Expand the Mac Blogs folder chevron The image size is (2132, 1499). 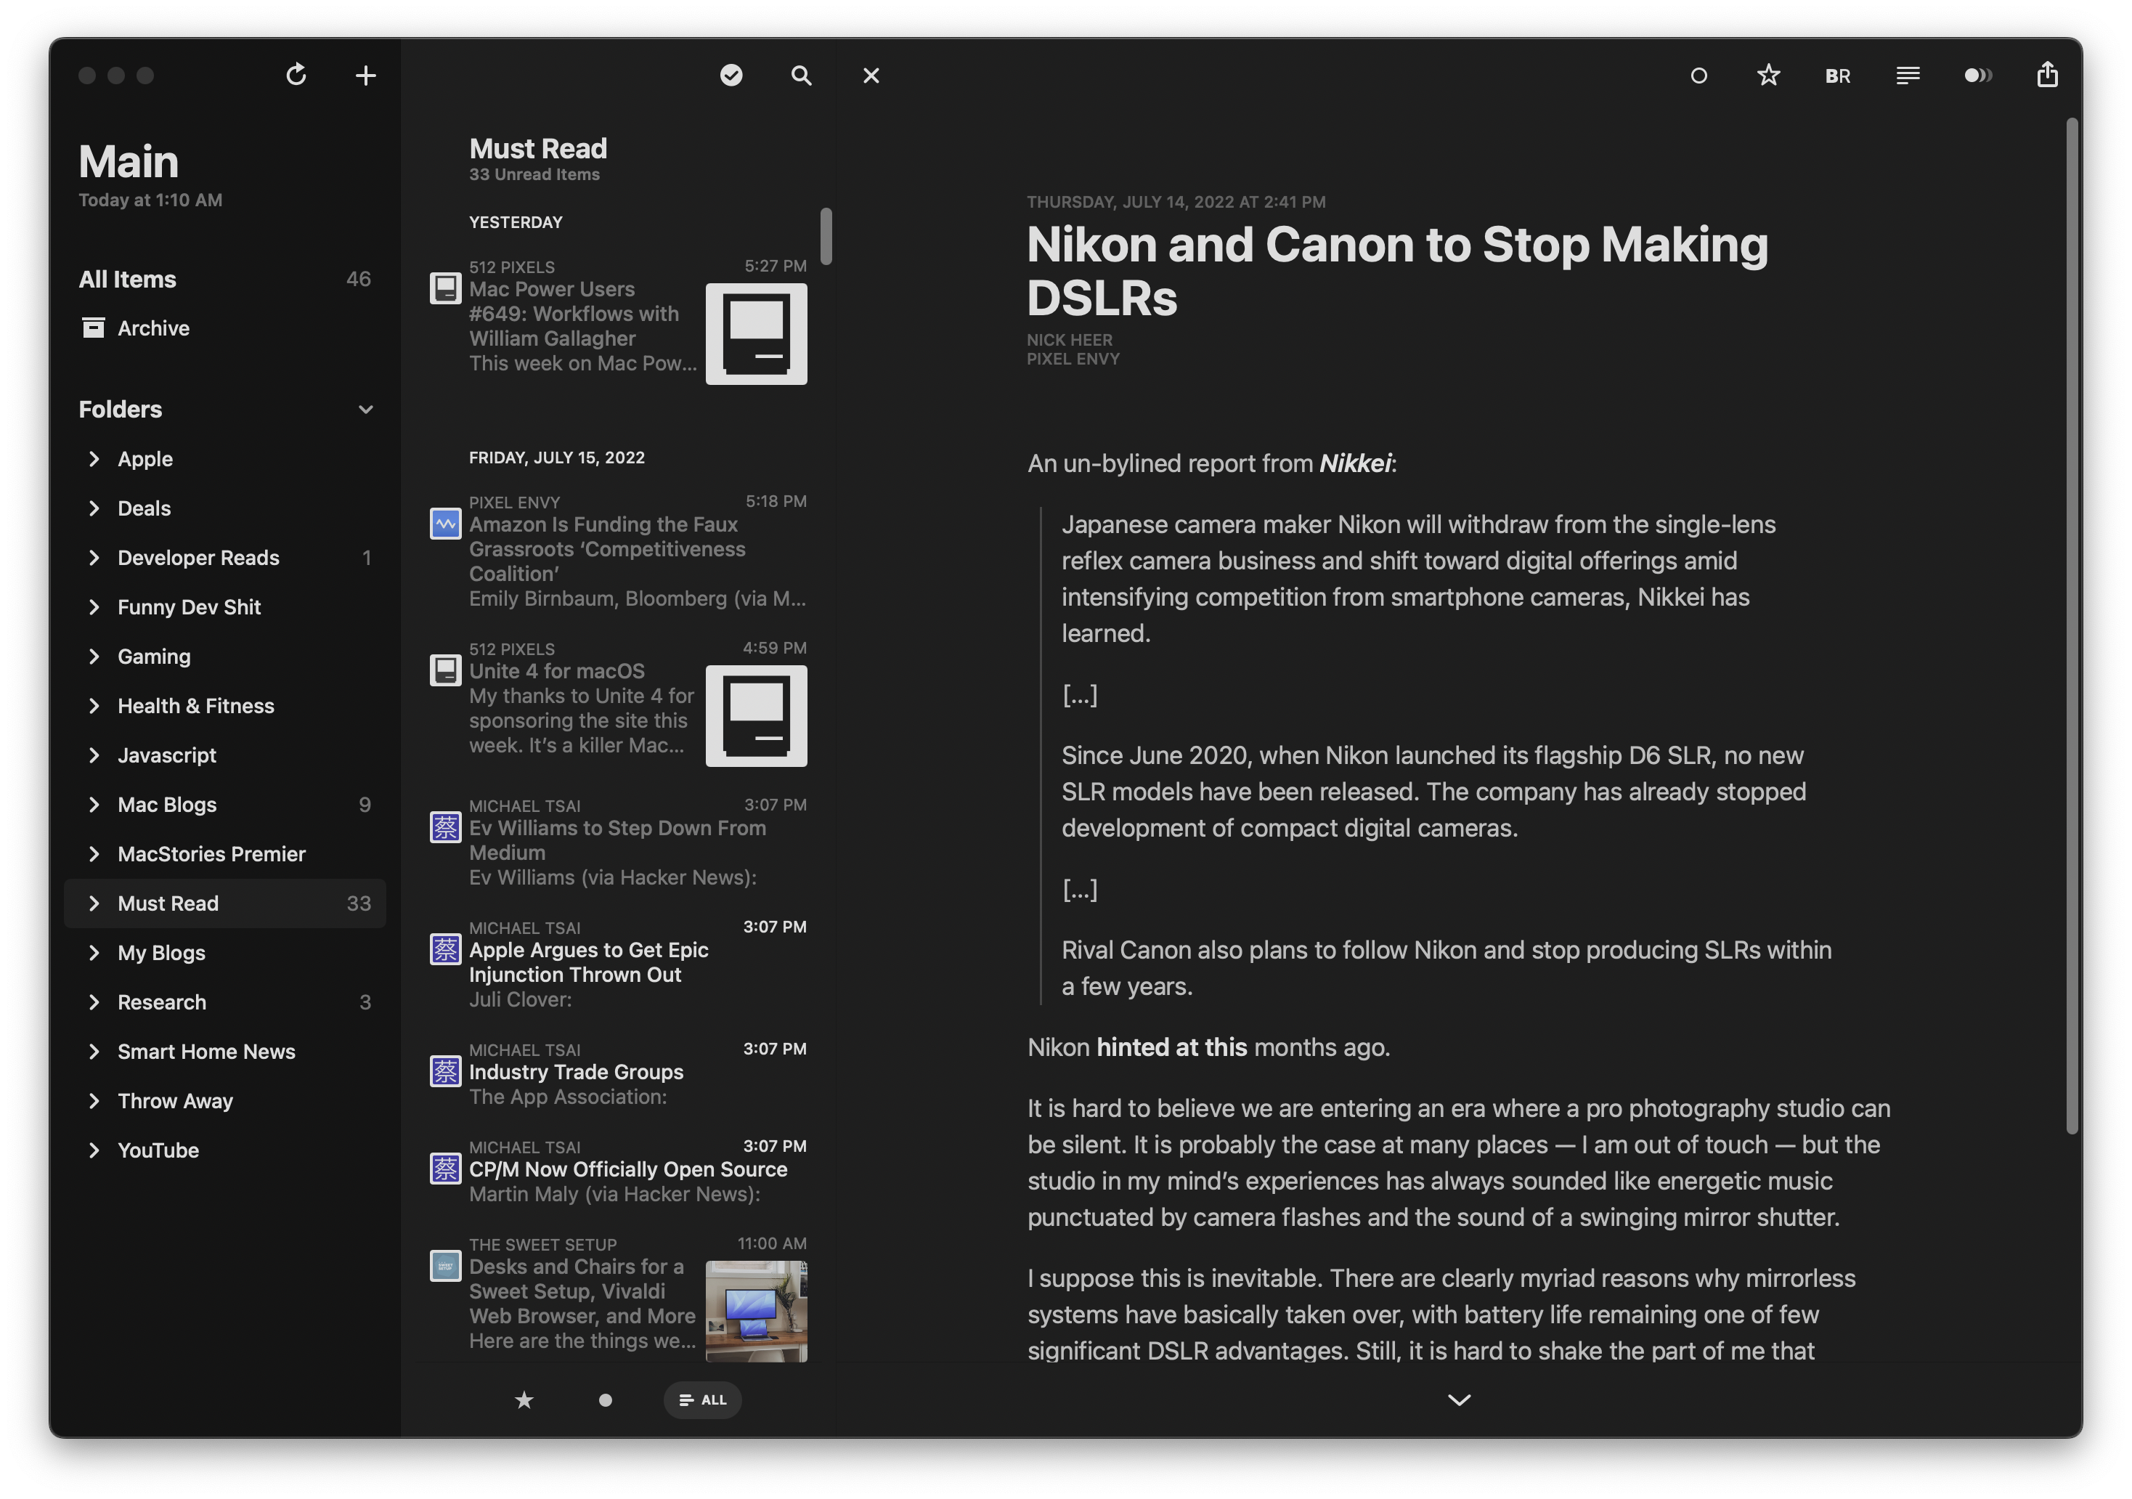[94, 804]
